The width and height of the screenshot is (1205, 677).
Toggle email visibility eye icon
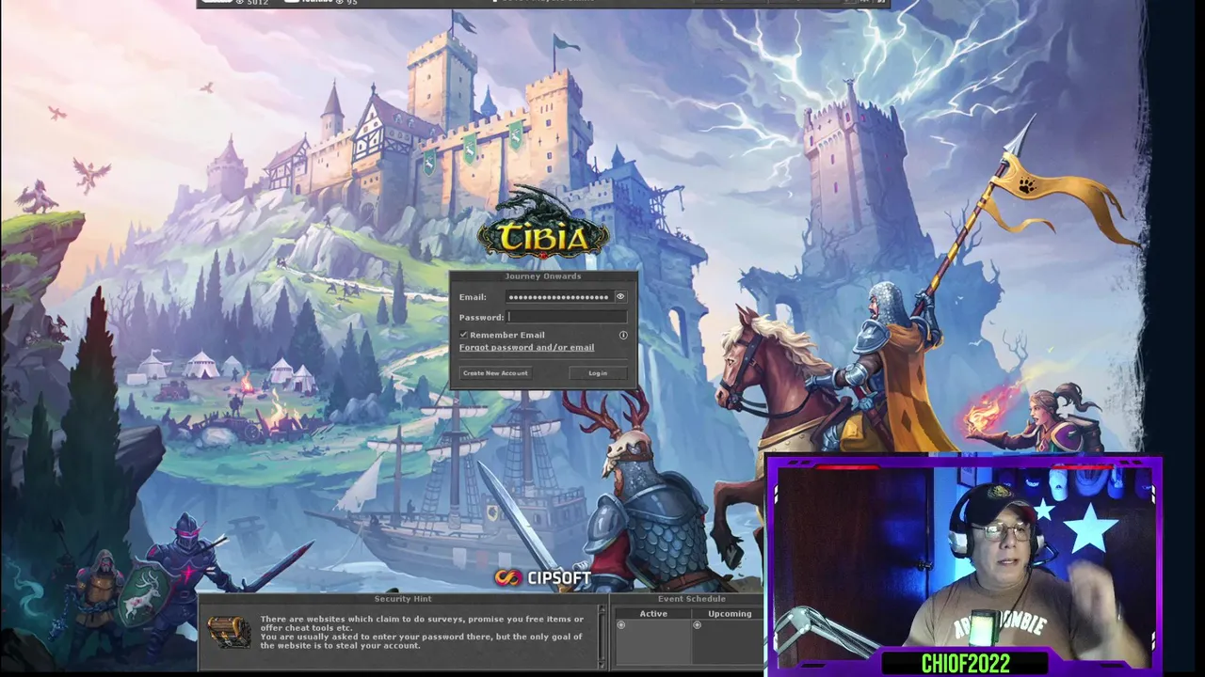tap(619, 297)
